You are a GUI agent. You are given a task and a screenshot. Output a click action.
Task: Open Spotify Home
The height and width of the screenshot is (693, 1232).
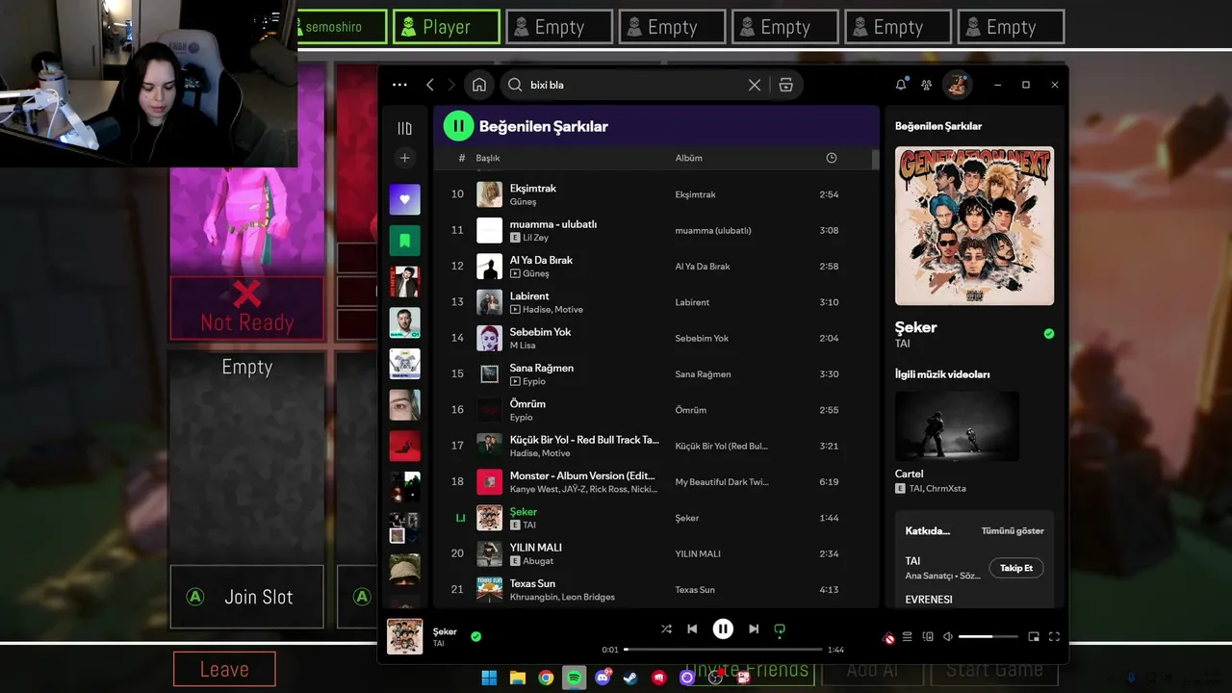pyautogui.click(x=479, y=85)
